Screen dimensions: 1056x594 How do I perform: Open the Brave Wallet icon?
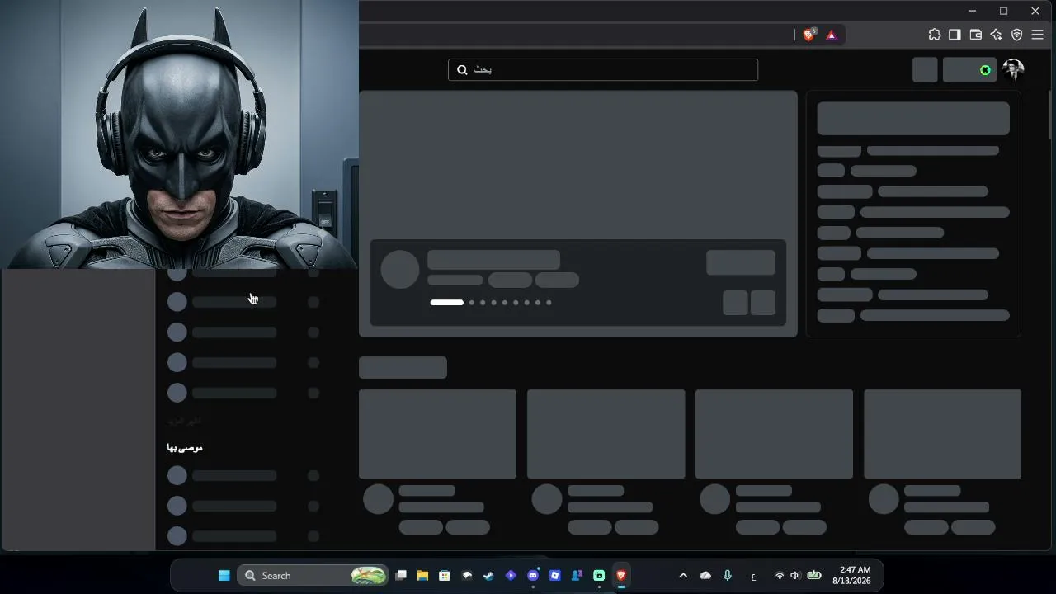pos(975,35)
